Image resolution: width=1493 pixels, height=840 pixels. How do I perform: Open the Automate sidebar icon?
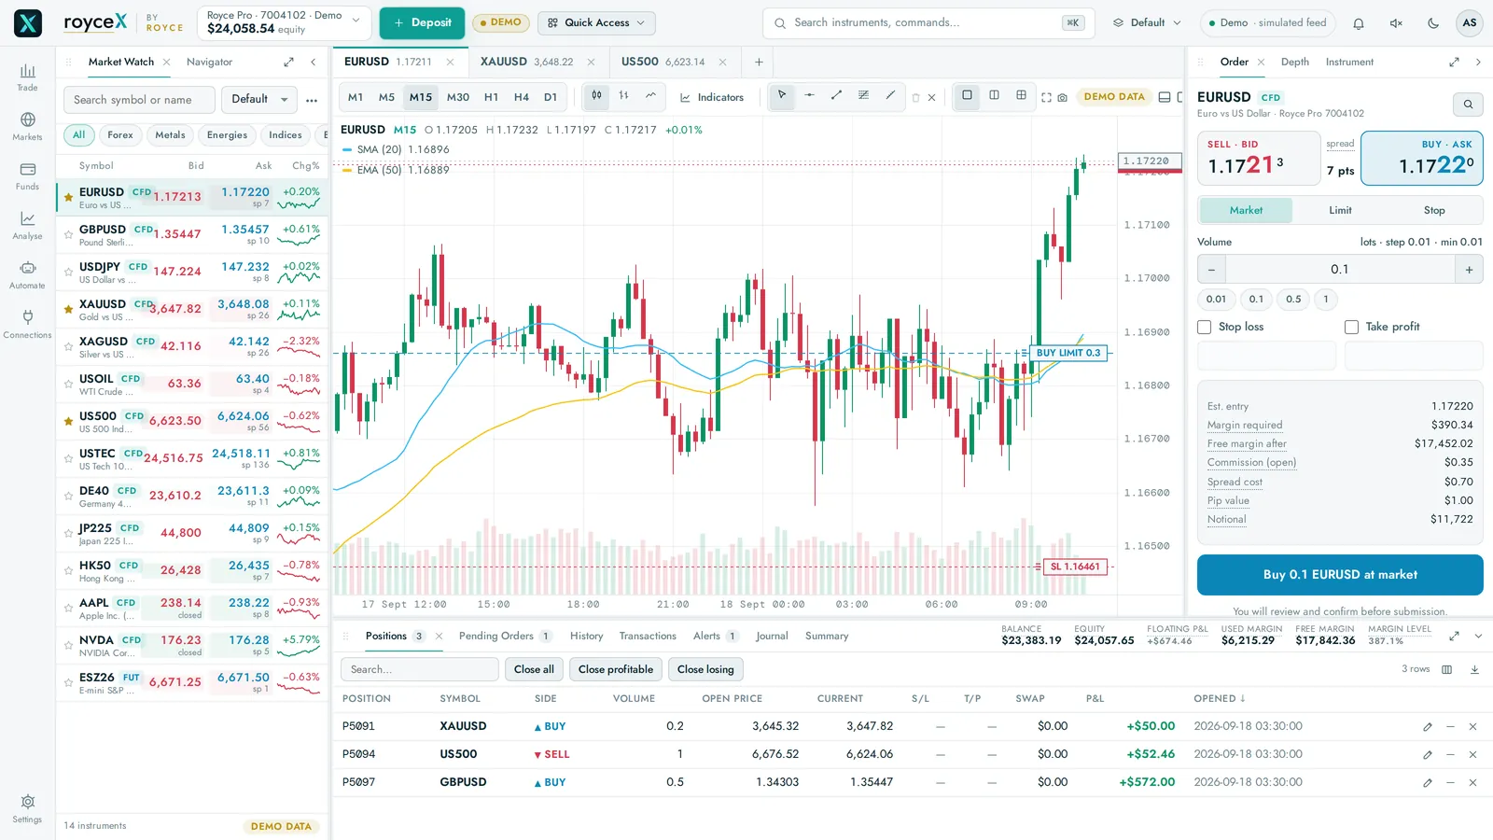(27, 275)
